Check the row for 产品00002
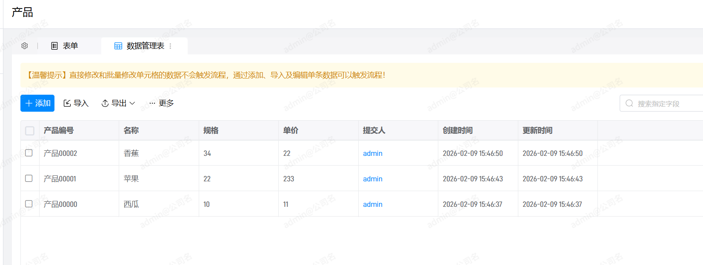The width and height of the screenshot is (703, 265). tap(29, 153)
